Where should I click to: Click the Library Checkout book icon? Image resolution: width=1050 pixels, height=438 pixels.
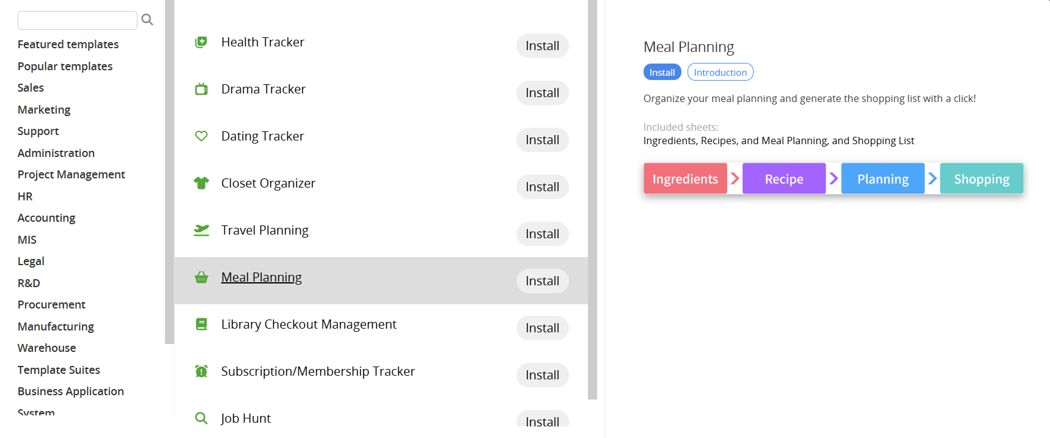point(201,324)
